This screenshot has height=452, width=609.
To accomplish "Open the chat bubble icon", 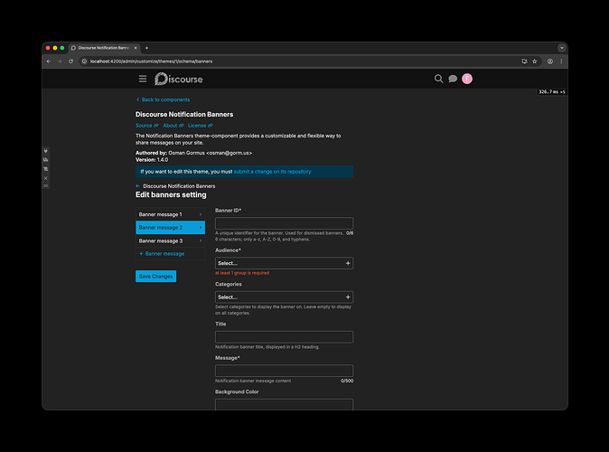I will pos(453,79).
